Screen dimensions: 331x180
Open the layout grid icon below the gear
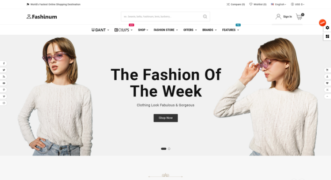coord(327,36)
